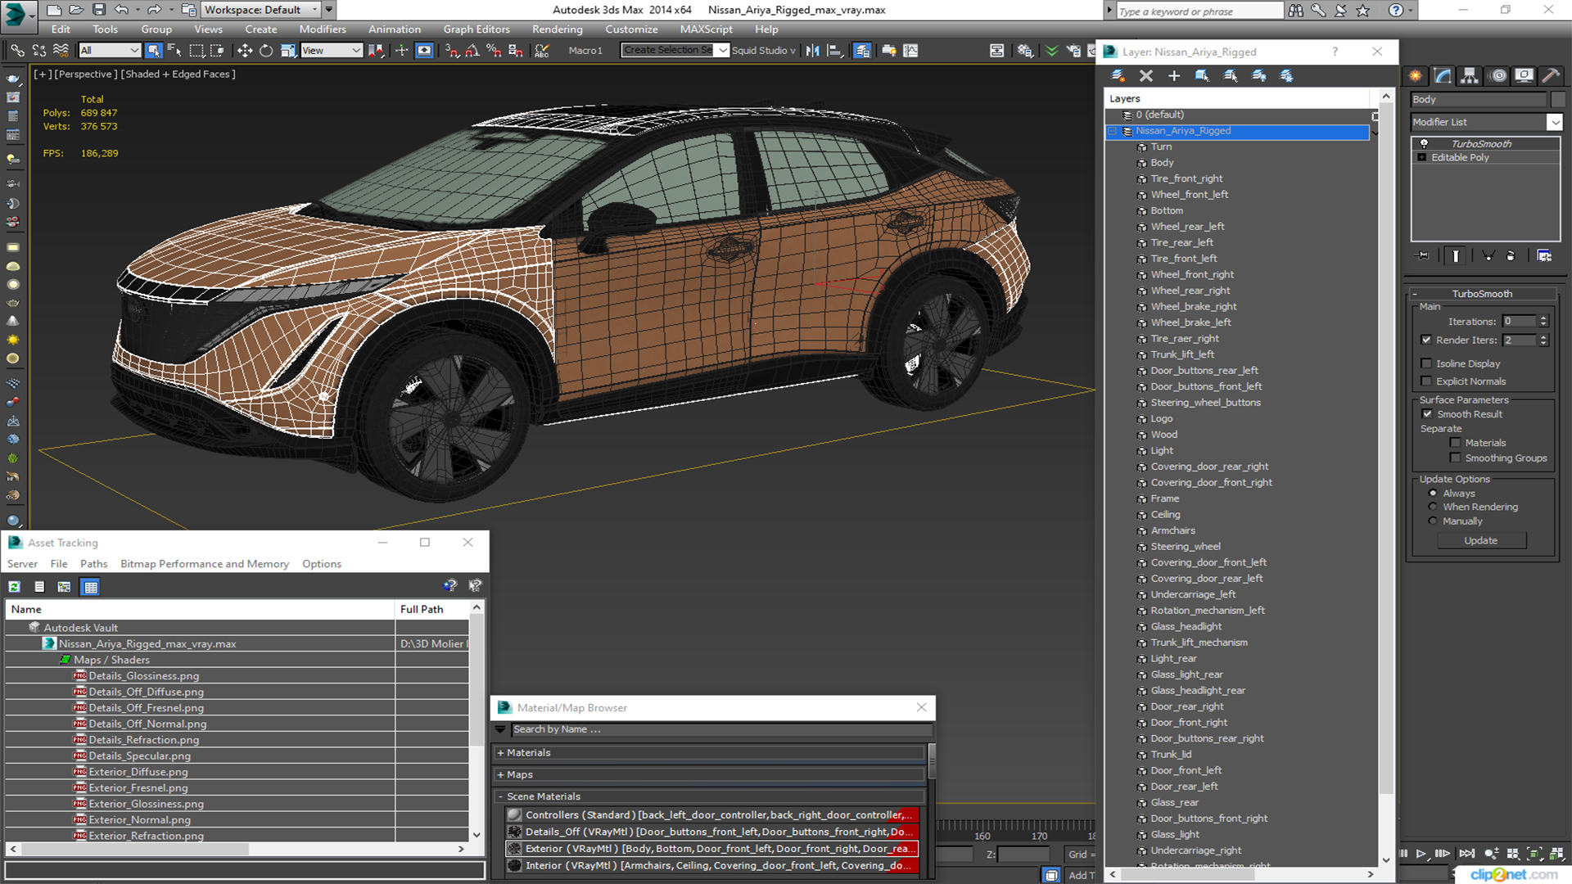
Task: Delete highlighted layer using X icon
Action: coord(1146,76)
